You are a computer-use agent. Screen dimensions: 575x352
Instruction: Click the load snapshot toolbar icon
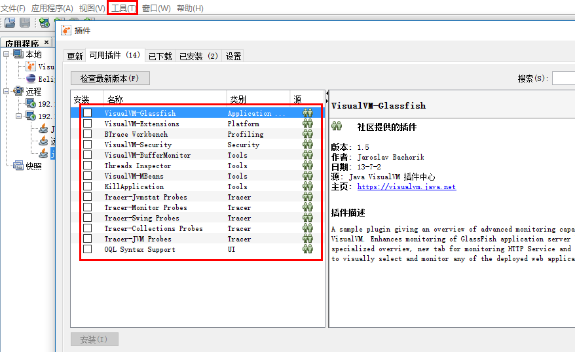click(10, 23)
